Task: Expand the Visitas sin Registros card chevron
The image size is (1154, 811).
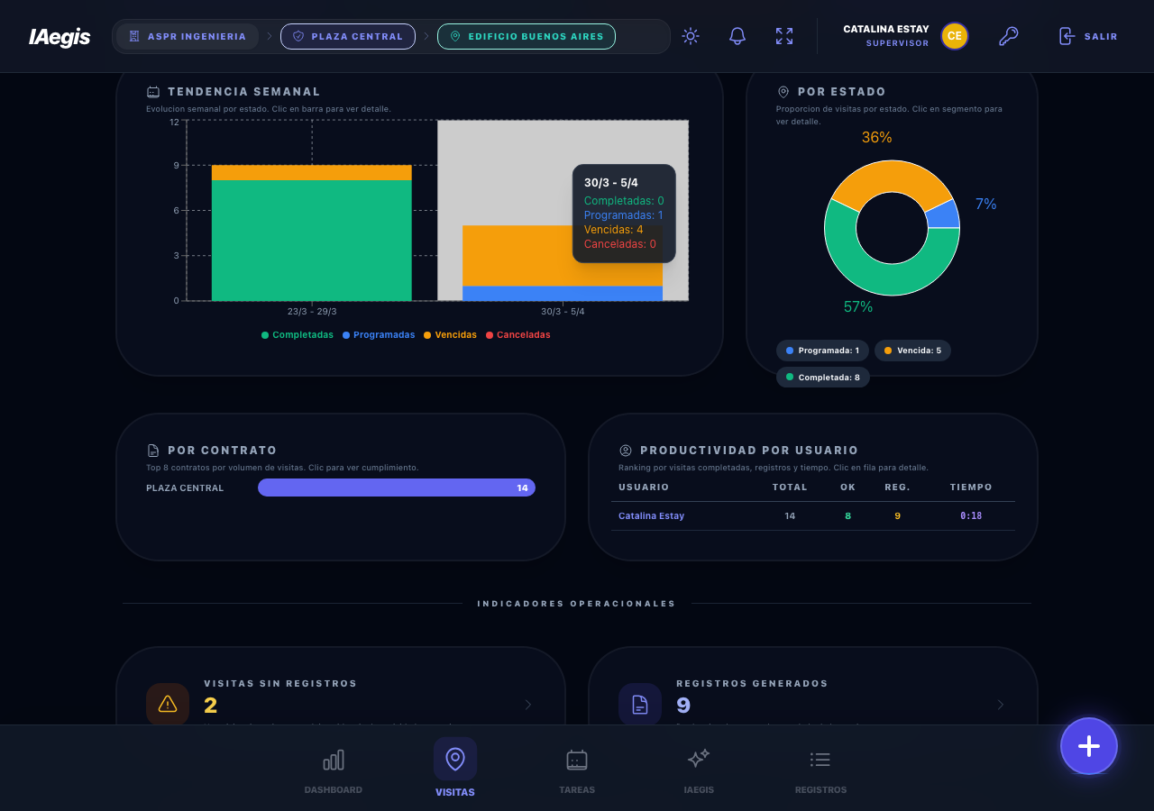Action: [x=528, y=706]
